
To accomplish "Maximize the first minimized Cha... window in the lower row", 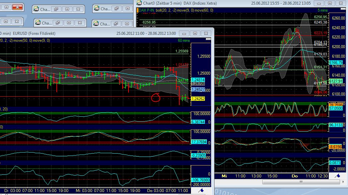I will [x=69, y=23].
